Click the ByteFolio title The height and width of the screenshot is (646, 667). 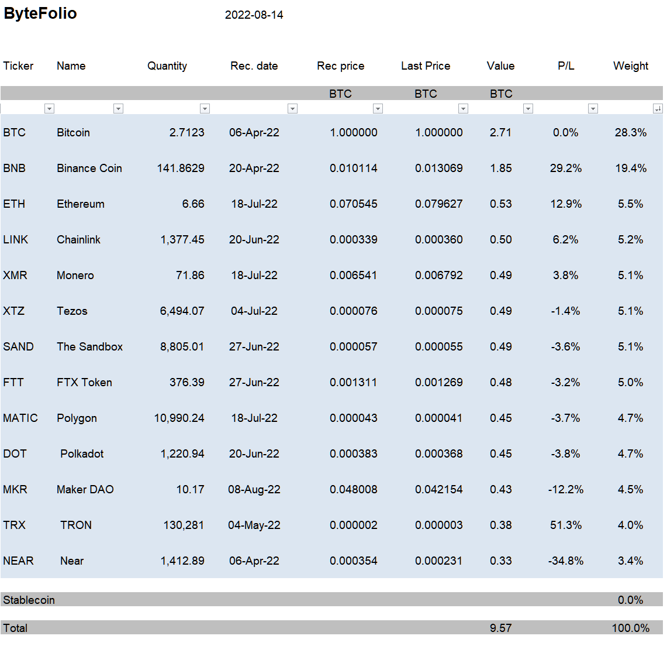[40, 13]
